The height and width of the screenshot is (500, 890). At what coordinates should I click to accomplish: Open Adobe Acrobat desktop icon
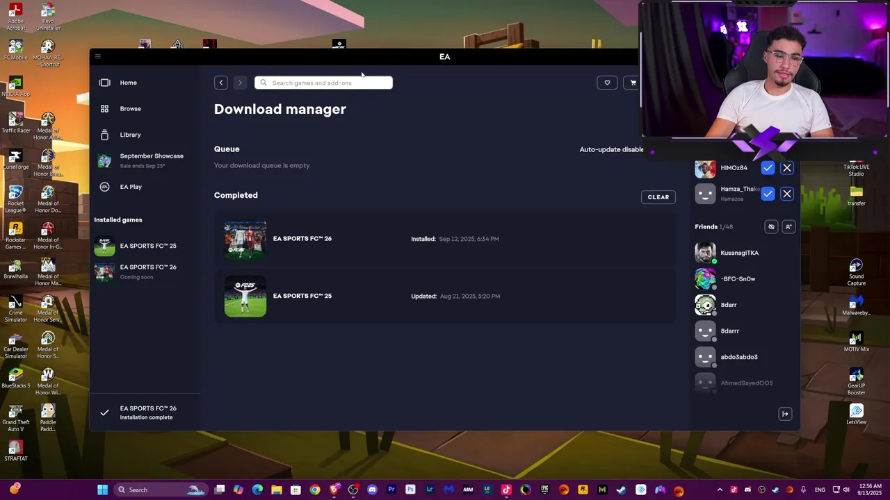[15, 17]
